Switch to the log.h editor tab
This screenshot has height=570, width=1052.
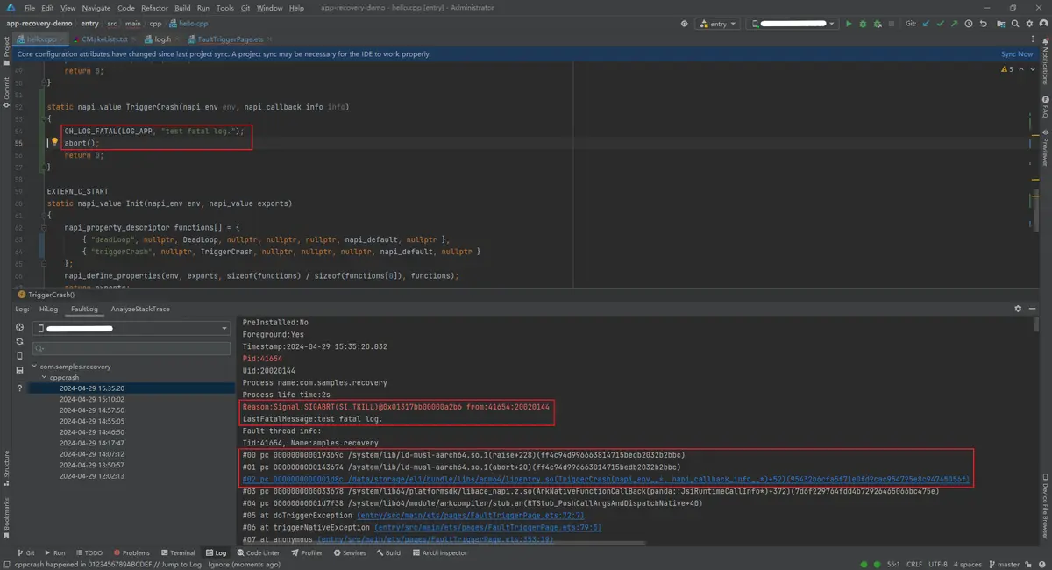[162, 39]
